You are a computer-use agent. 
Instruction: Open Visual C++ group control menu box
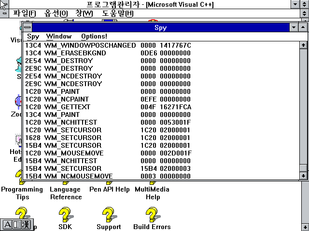tap(4, 13)
